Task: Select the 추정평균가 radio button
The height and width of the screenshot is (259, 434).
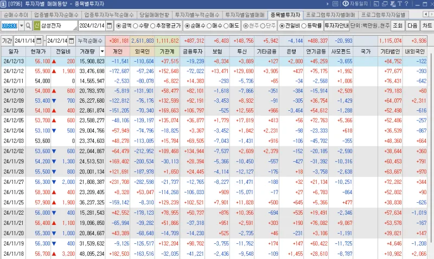Action: tap(152, 26)
